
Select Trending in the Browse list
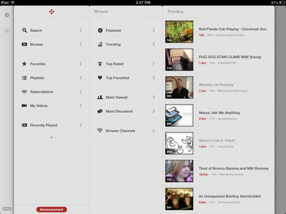tap(126, 45)
